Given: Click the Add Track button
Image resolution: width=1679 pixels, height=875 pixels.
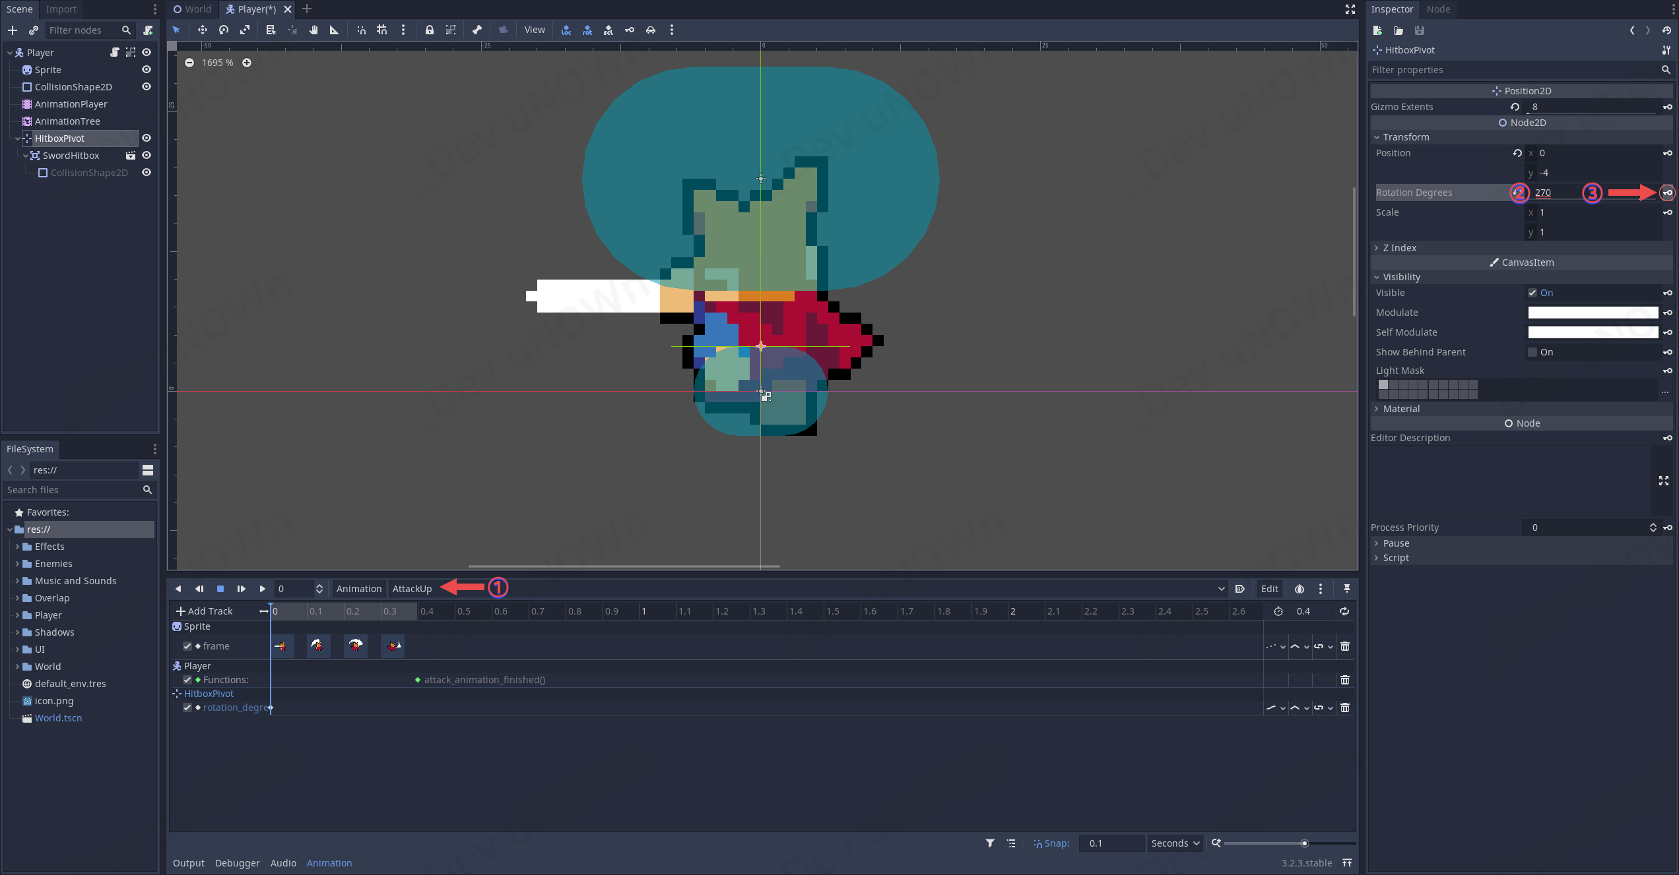Looking at the screenshot, I should (204, 611).
